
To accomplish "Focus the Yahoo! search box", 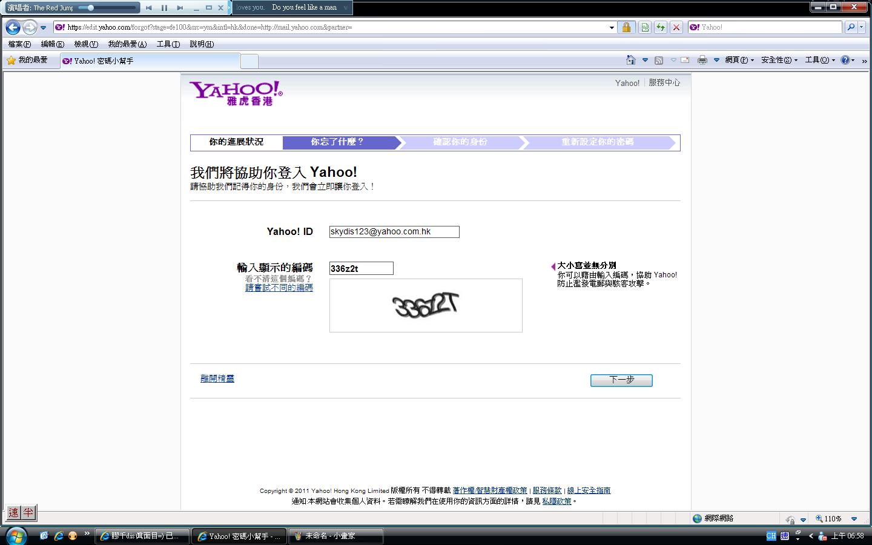I will (x=765, y=27).
